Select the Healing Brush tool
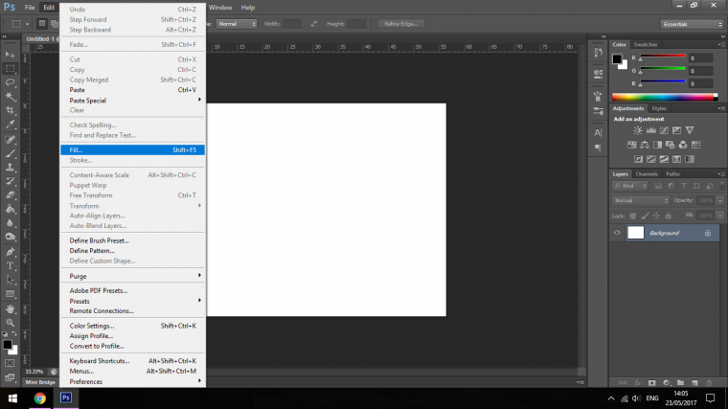The image size is (728, 409). (10, 139)
